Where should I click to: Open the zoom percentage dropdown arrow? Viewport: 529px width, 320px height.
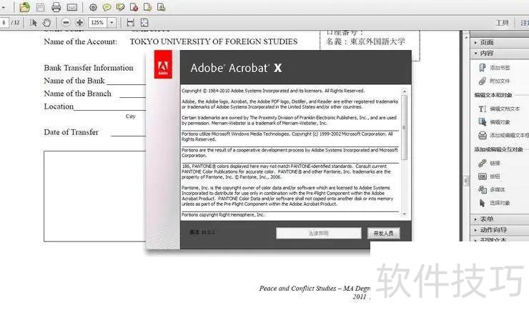112,23
